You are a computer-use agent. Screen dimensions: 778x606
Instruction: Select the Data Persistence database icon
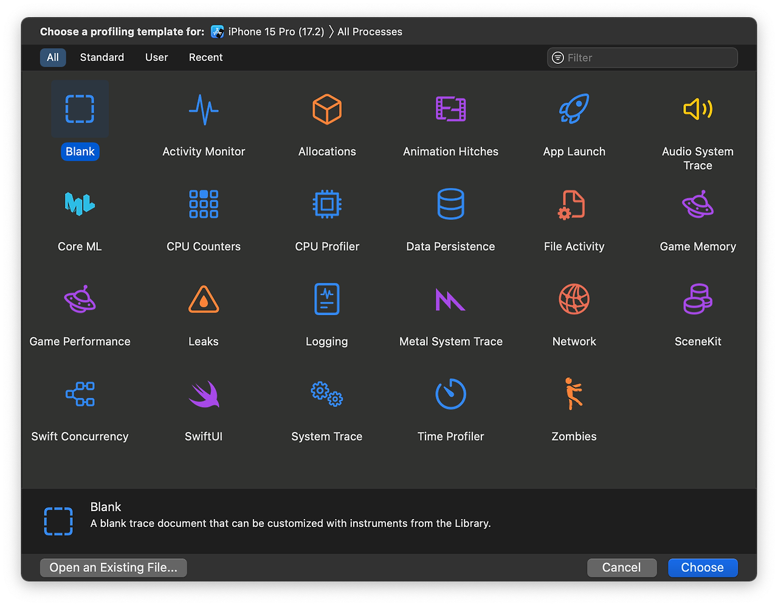450,204
